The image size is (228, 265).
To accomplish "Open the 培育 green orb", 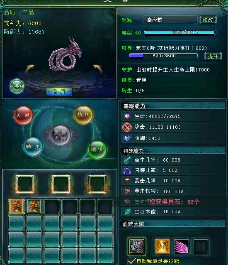I will click(97, 150).
